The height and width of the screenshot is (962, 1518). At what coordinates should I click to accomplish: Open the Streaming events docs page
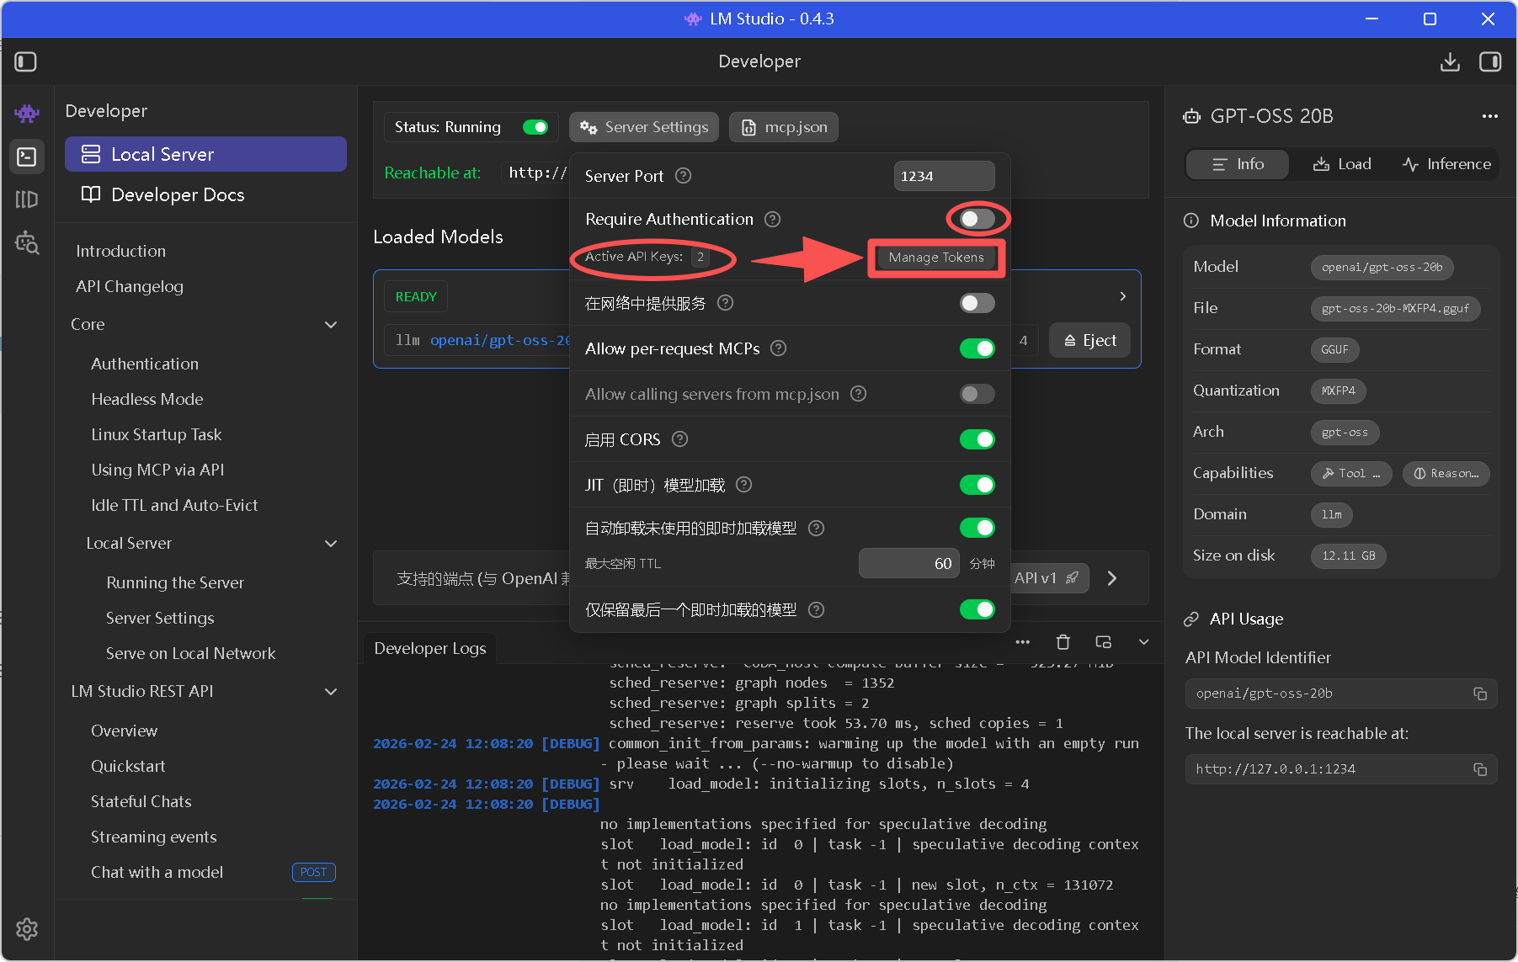click(154, 837)
